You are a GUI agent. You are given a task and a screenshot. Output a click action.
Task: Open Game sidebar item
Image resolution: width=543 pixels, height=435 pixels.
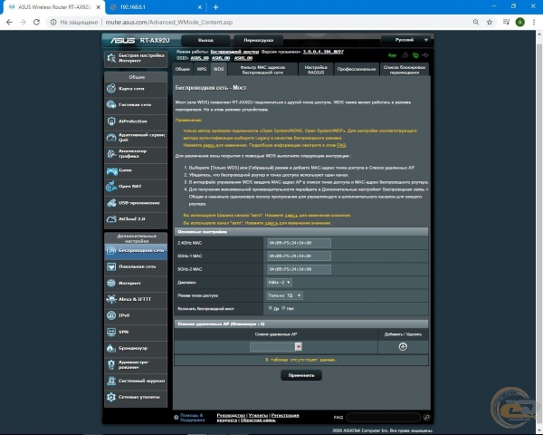136,170
